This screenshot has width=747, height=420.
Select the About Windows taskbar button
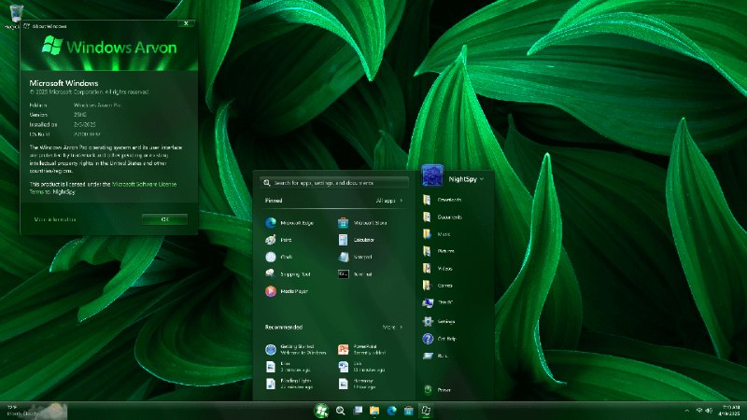pyautogui.click(x=426, y=411)
